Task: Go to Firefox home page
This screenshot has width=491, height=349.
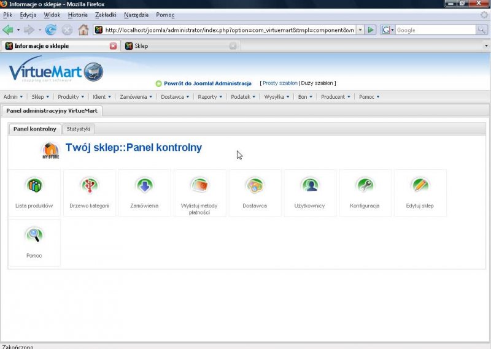Action: coord(83,29)
